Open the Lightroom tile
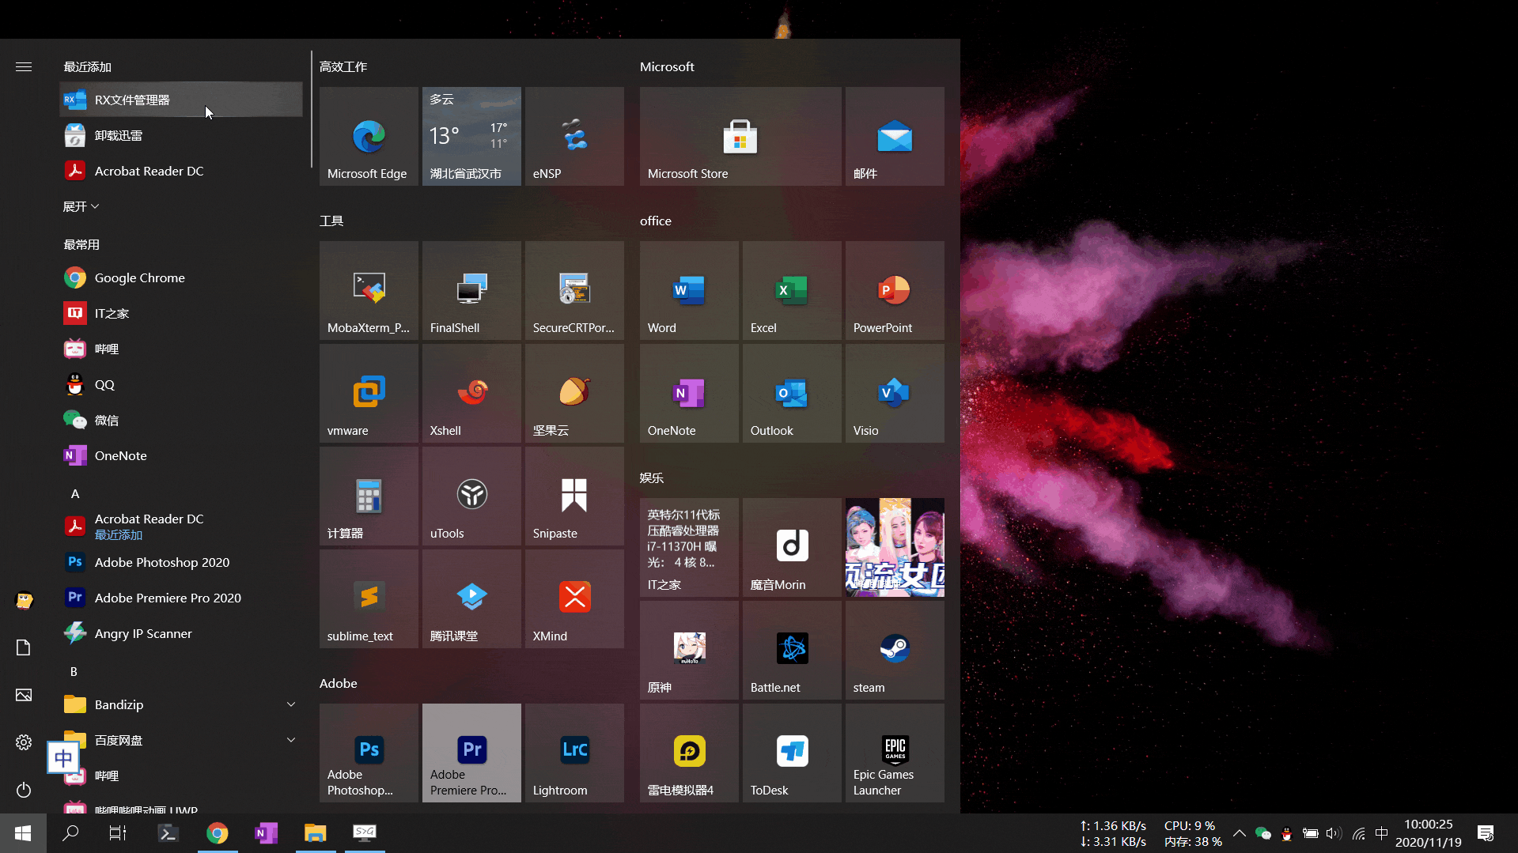The image size is (1518, 853). click(x=574, y=753)
